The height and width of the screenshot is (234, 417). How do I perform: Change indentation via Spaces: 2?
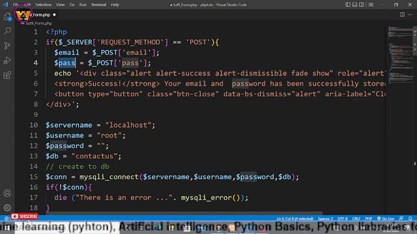click(x=325, y=218)
